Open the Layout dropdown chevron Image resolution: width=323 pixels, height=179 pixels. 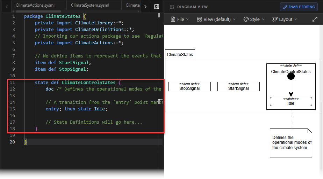[296, 19]
